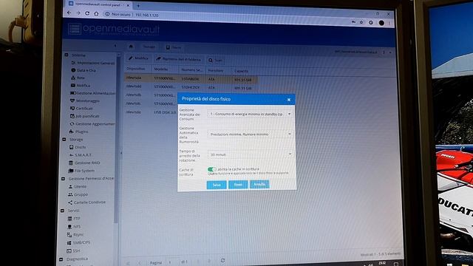Click the Reset button in dialog
Viewport: 473px width, 266px height.
point(238,185)
